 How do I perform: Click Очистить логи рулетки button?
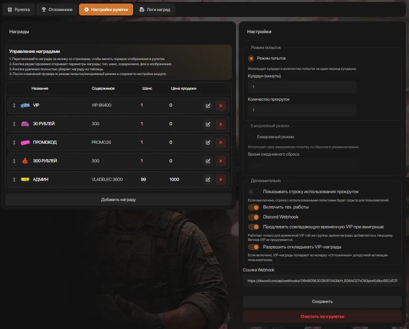pyautogui.click(x=322, y=316)
